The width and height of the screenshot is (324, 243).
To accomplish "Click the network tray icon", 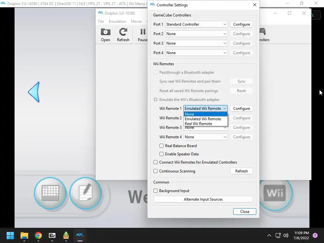I will 278,235.
